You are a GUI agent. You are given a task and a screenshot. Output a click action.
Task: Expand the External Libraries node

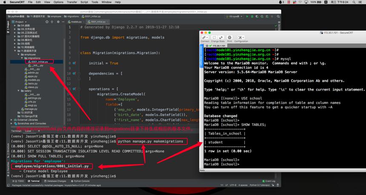point(11,120)
